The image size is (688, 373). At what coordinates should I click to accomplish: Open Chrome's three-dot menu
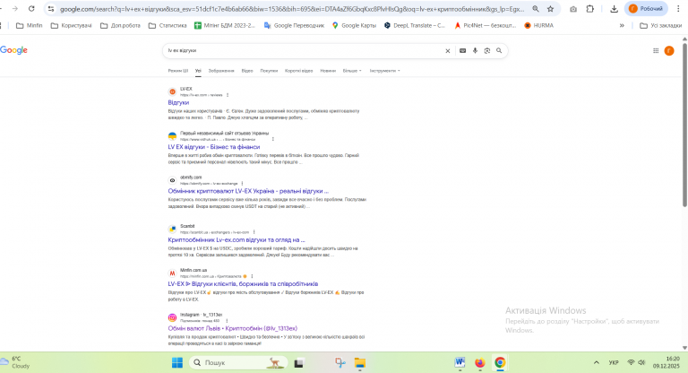(x=678, y=9)
